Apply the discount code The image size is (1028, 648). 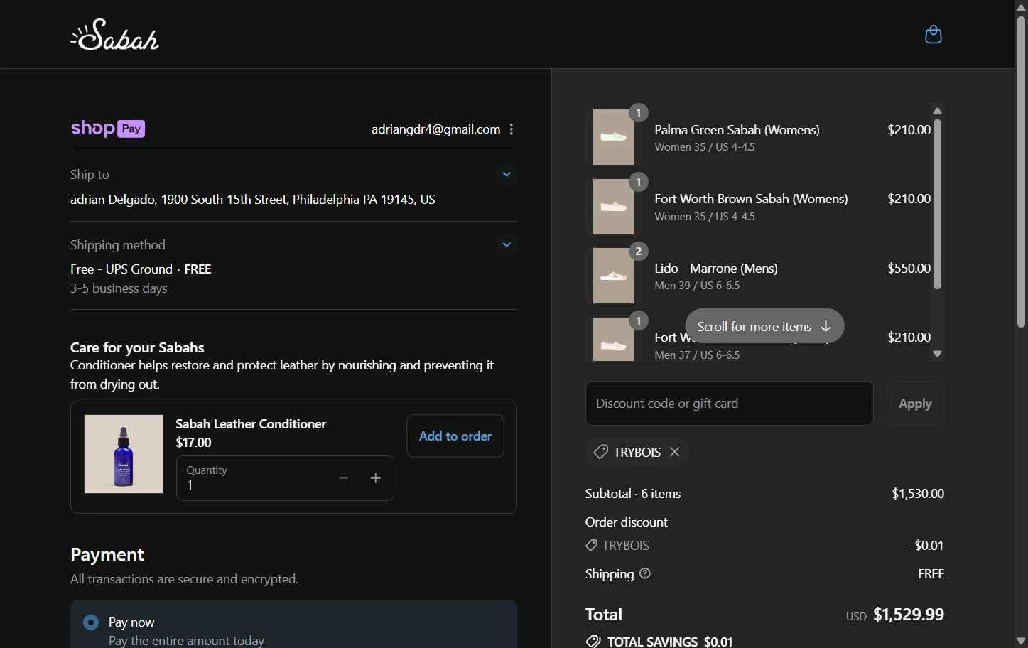(x=915, y=404)
